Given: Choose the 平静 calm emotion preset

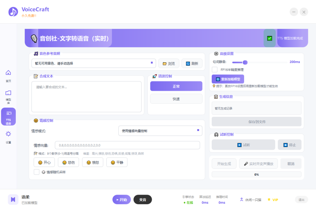Looking at the screenshot, I should tap(117, 162).
